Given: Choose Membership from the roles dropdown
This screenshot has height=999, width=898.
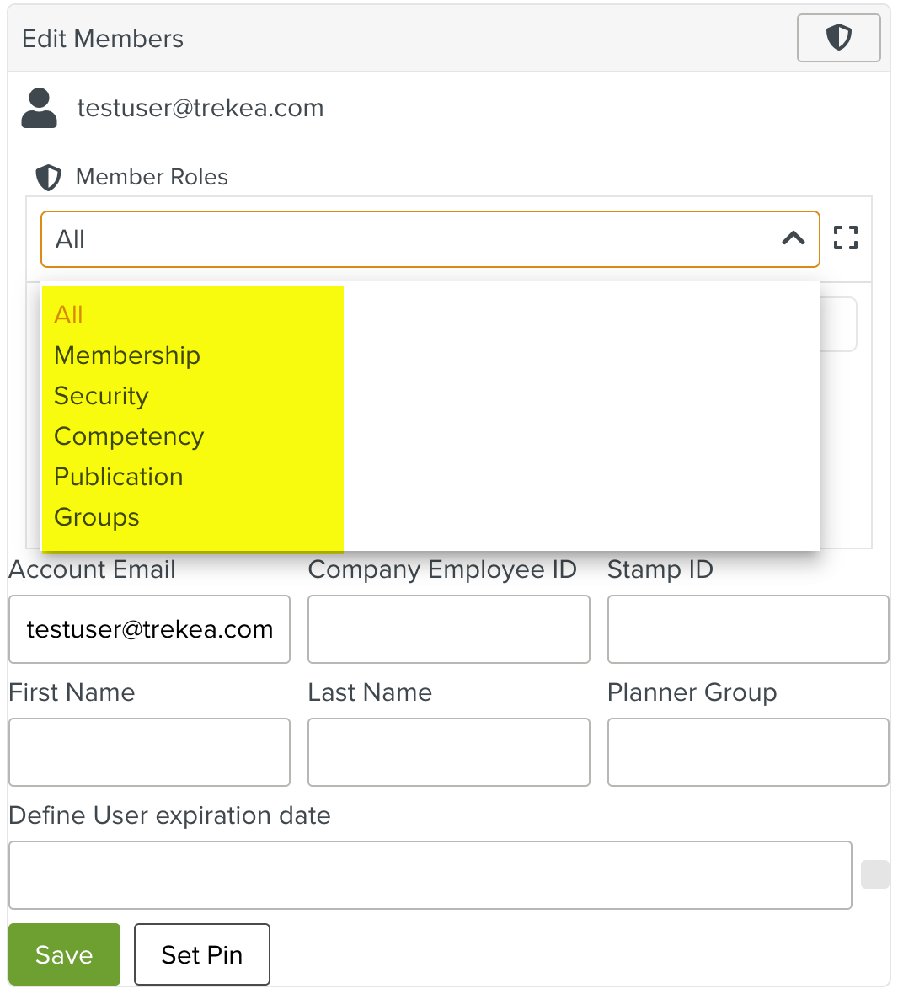Looking at the screenshot, I should click(126, 355).
